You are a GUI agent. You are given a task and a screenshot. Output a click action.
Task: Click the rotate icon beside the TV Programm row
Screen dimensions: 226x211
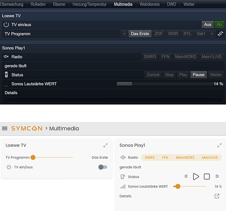tap(220, 34)
